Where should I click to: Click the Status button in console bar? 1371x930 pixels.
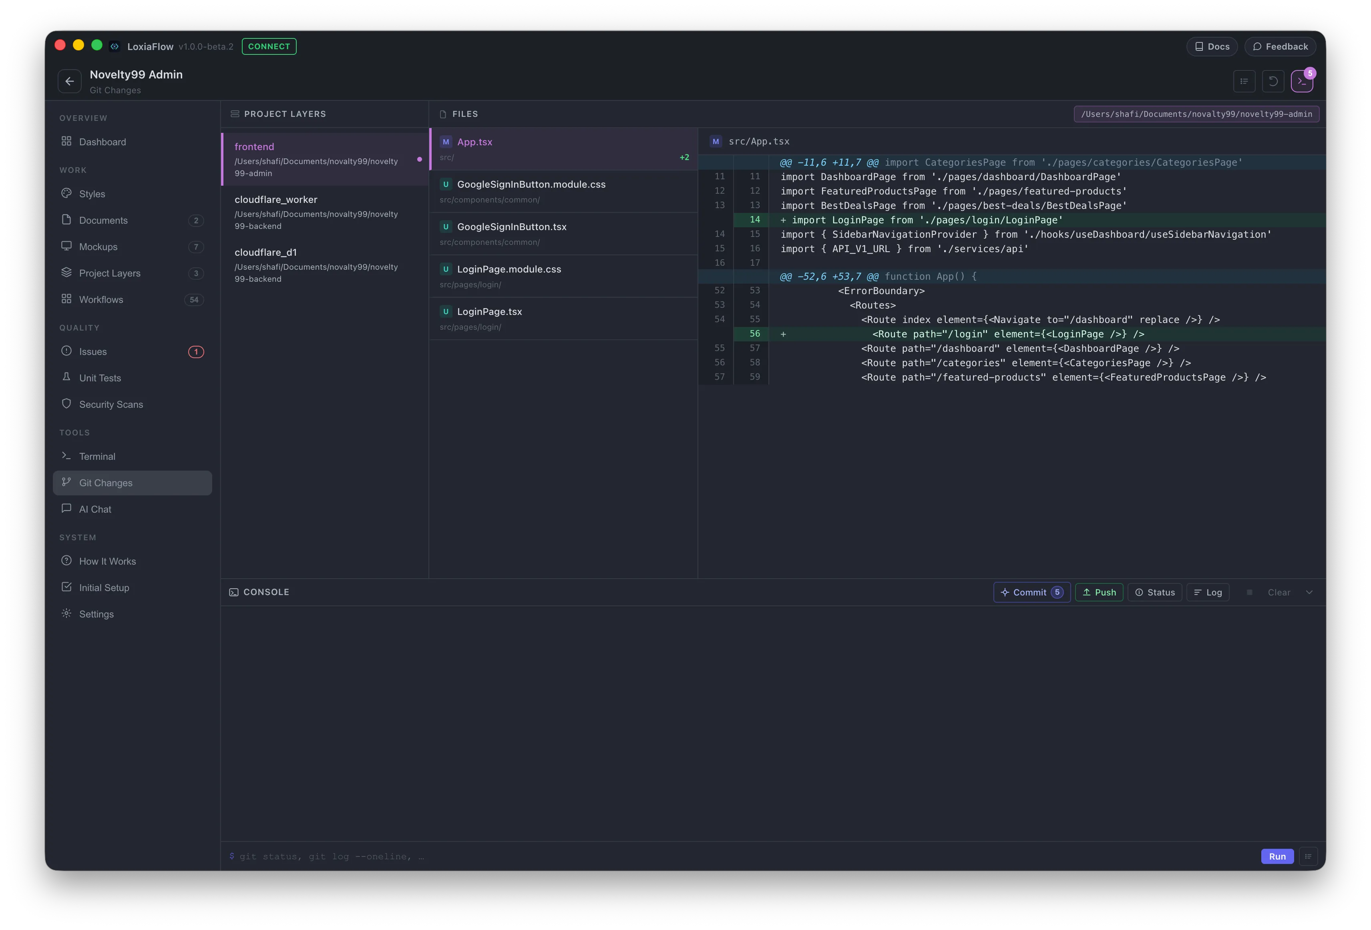coord(1155,593)
